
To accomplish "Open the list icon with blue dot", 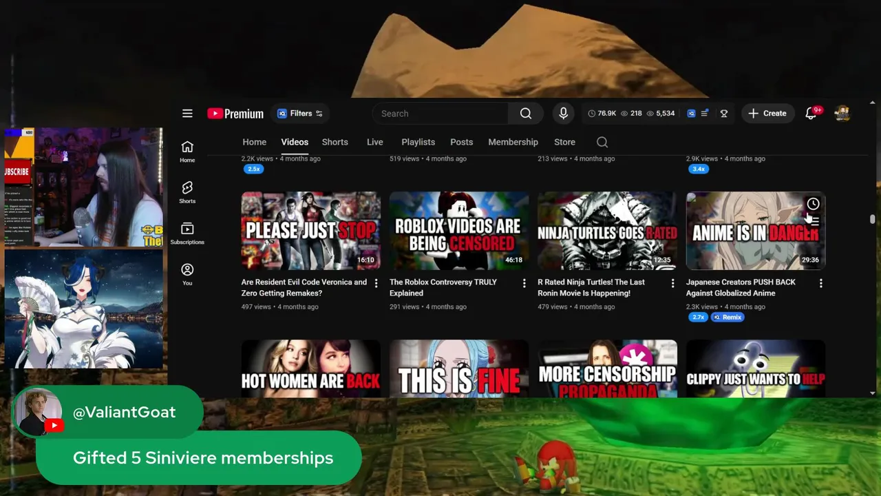I will 704,114.
